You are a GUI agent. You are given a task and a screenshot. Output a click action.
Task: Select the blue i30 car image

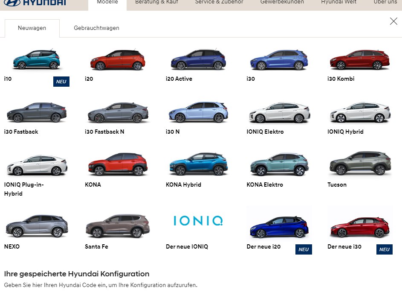[x=279, y=60]
